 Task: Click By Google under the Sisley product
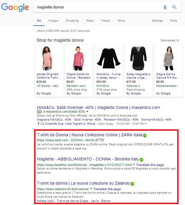point(134,94)
